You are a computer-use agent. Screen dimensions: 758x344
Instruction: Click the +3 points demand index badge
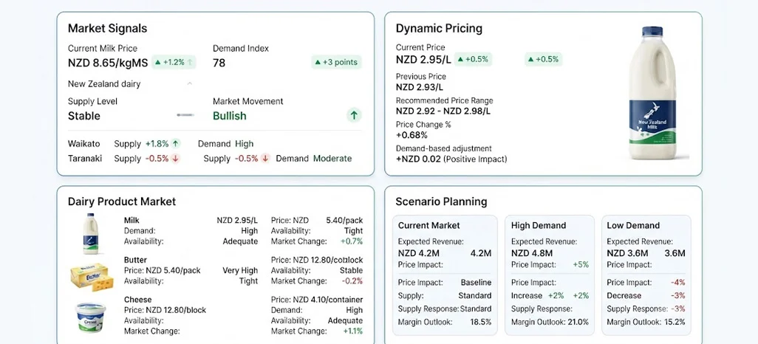[336, 62]
